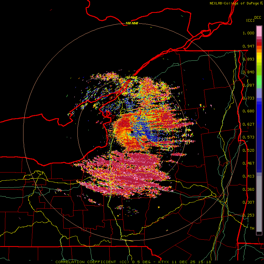The width and height of the screenshot is (264, 264).
Task: Click the 0.520 color scale label
Action: (248, 150)
